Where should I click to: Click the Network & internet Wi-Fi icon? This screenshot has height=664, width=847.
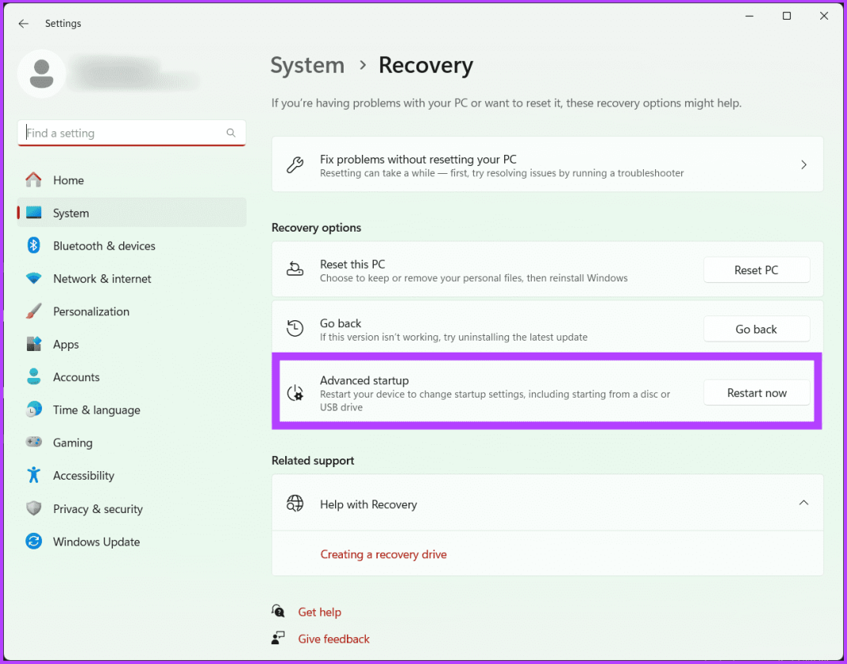34,279
